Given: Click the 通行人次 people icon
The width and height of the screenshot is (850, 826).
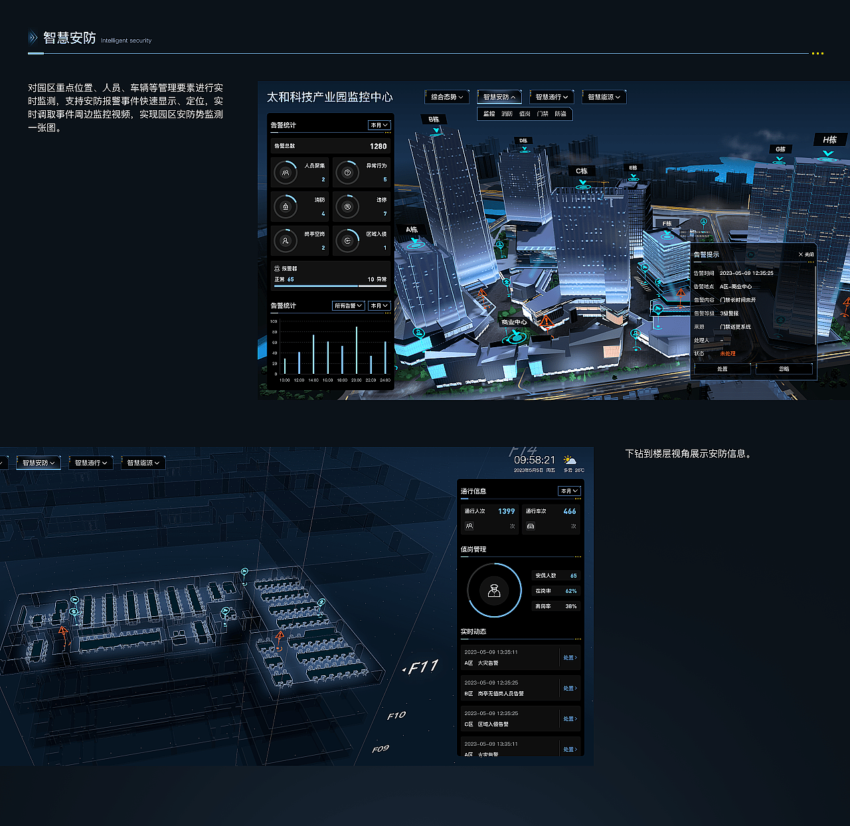Looking at the screenshot, I should (469, 526).
